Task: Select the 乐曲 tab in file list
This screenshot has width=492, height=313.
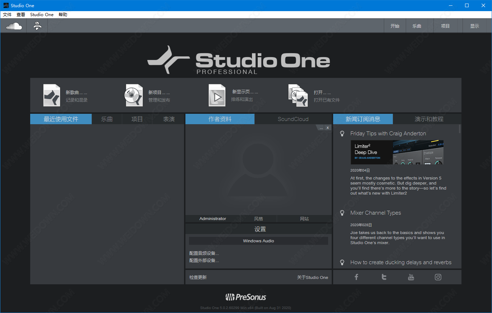Action: [x=107, y=119]
